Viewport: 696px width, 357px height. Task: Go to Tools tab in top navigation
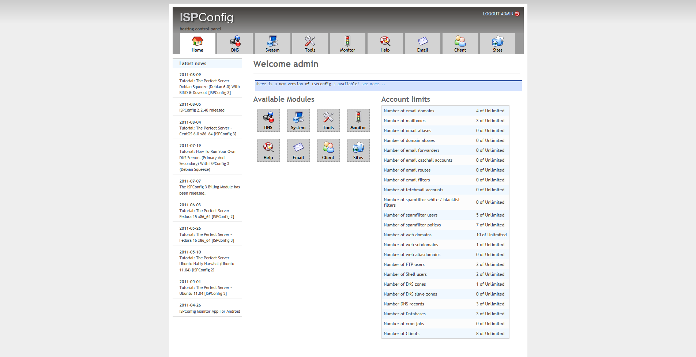[x=310, y=44]
